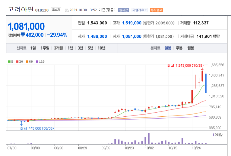Click the 최저 445,000 (08/05) annotation

37,128
